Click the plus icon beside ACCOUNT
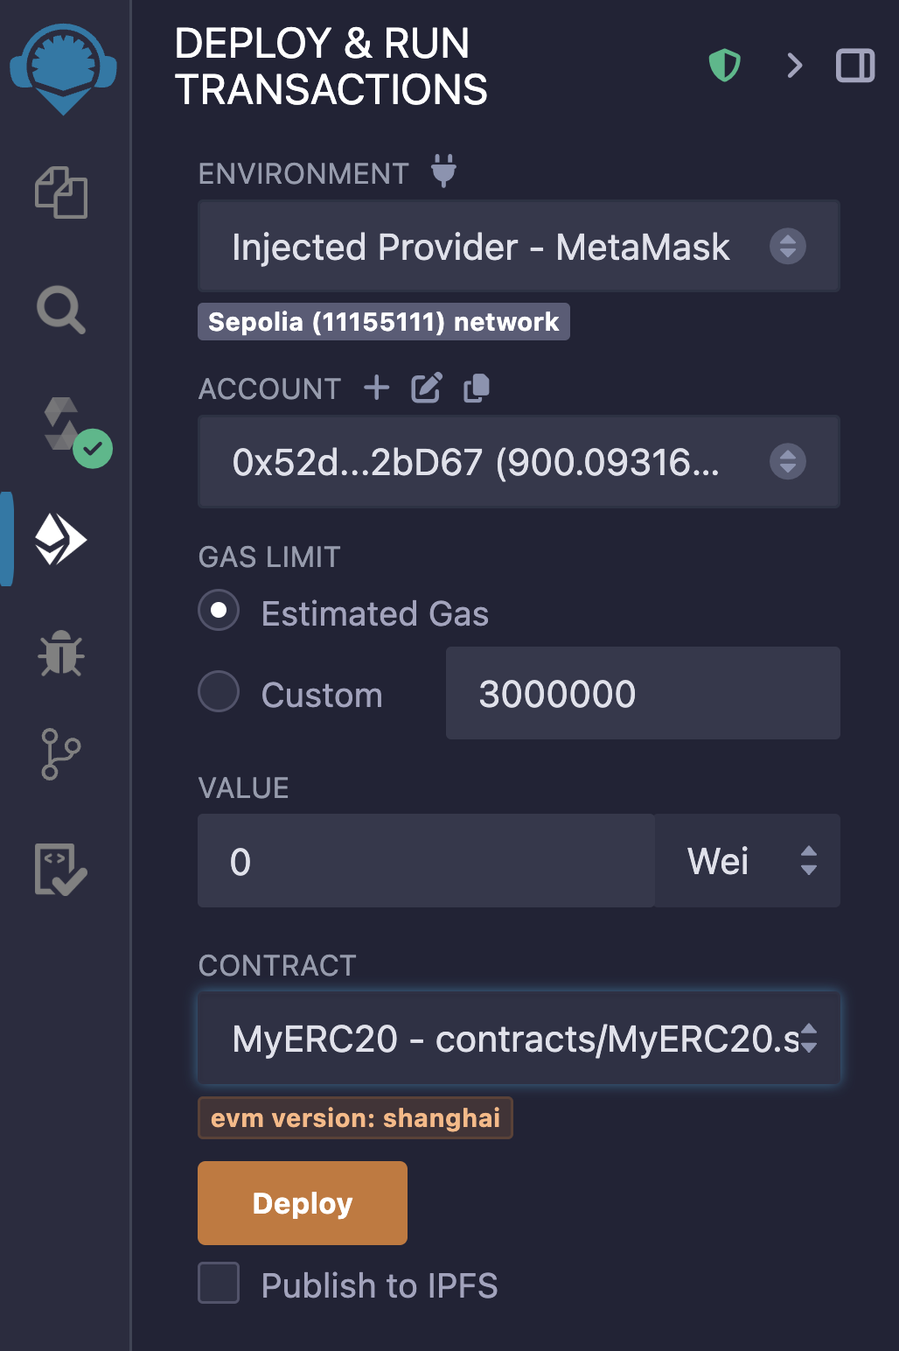The height and width of the screenshot is (1351, 899). point(377,388)
